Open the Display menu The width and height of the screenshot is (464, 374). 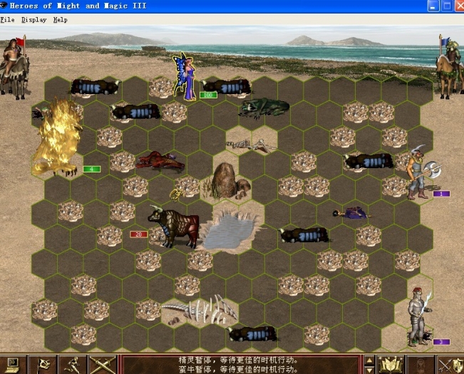tap(33, 20)
